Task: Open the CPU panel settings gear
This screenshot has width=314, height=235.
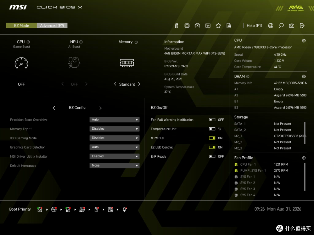Action: pyautogui.click(x=304, y=41)
